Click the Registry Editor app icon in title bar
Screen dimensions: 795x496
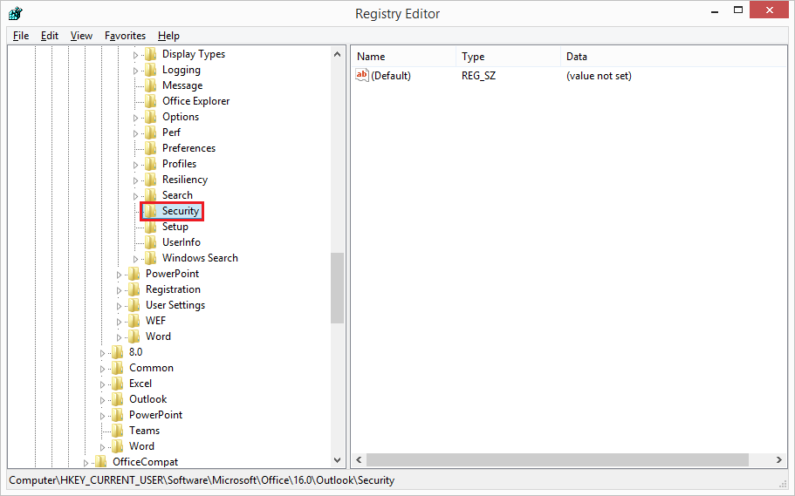click(16, 13)
